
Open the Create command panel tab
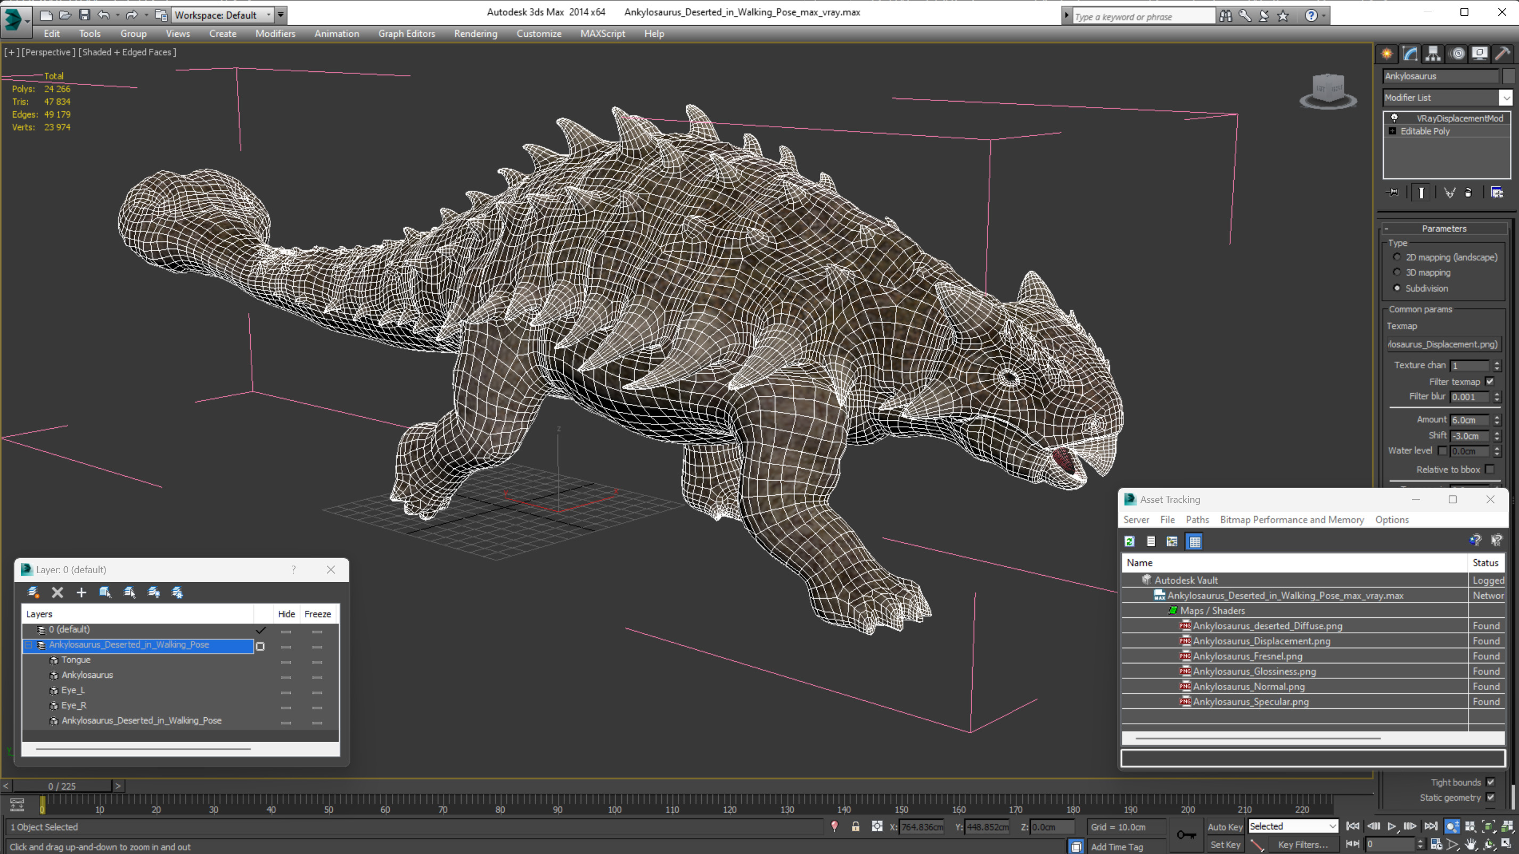pos(1387,54)
